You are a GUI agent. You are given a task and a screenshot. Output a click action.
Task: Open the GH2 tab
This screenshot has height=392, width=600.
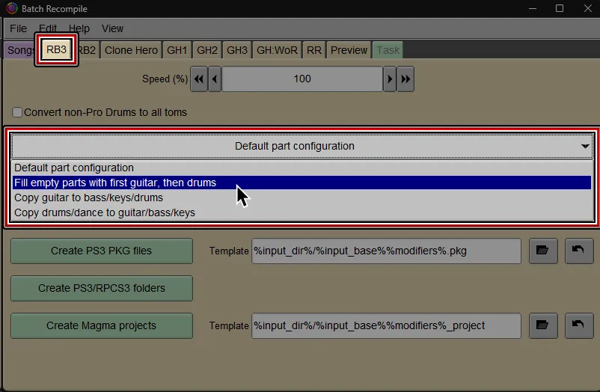pyautogui.click(x=207, y=50)
